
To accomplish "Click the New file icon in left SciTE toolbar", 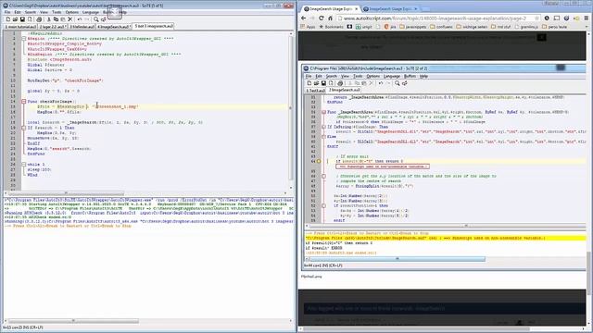I will (x=8, y=19).
